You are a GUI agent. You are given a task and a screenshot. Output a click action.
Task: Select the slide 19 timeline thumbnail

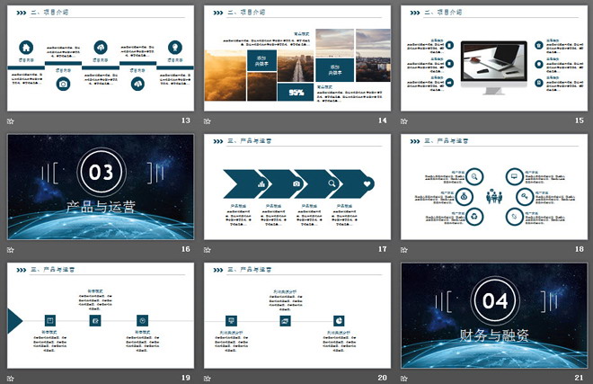[x=100, y=315]
